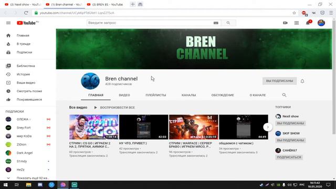Click ПОДПИСАТЬСЯ under САНЕК67

pos(289,157)
